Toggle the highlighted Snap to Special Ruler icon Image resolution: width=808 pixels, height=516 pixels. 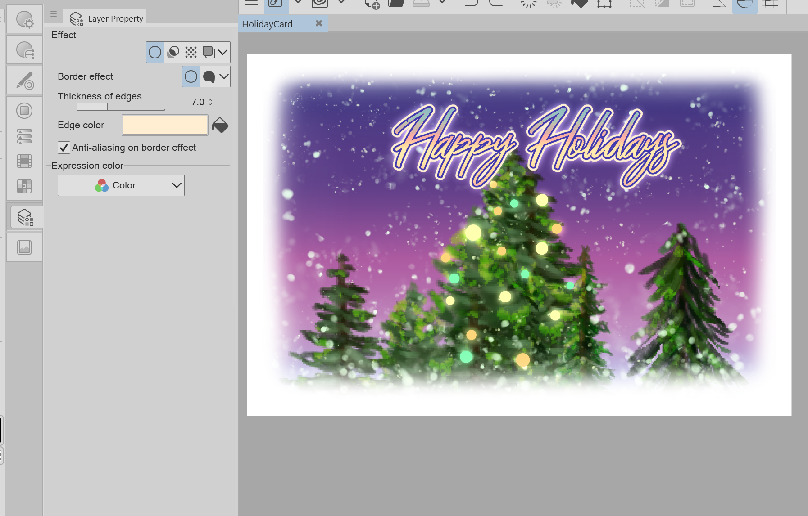[744, 5]
